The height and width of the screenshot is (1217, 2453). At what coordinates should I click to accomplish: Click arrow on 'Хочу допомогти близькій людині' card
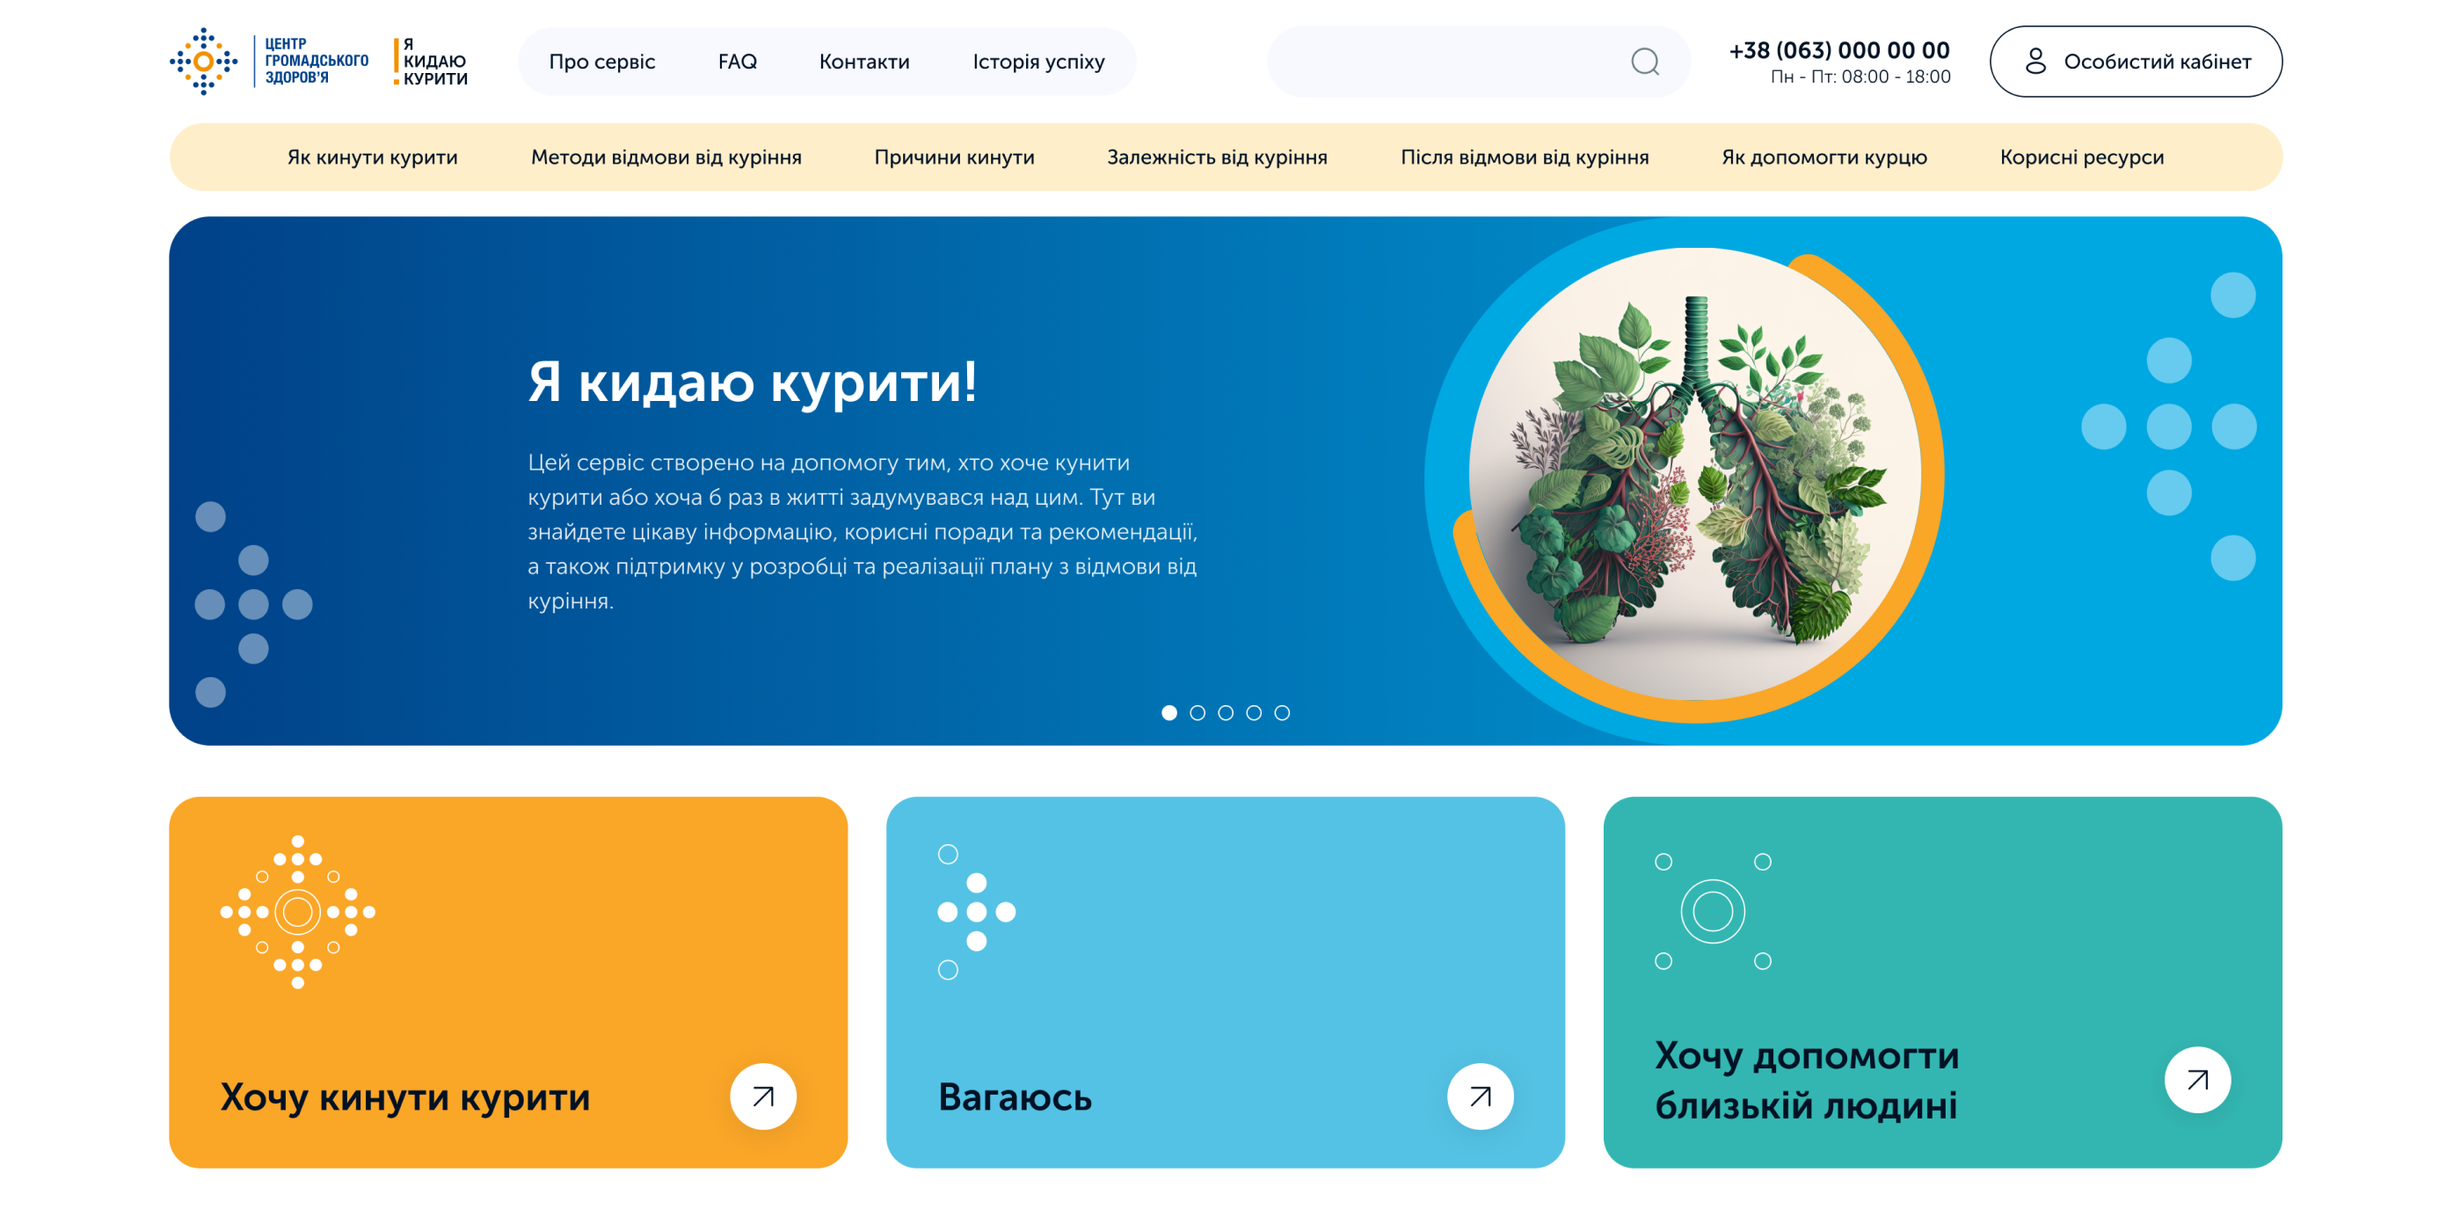pyautogui.click(x=2197, y=1080)
